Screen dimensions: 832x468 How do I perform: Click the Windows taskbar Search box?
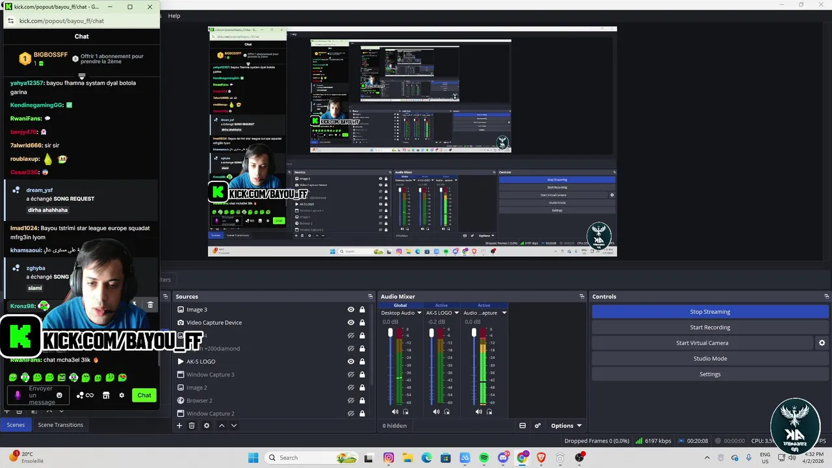coord(311,458)
